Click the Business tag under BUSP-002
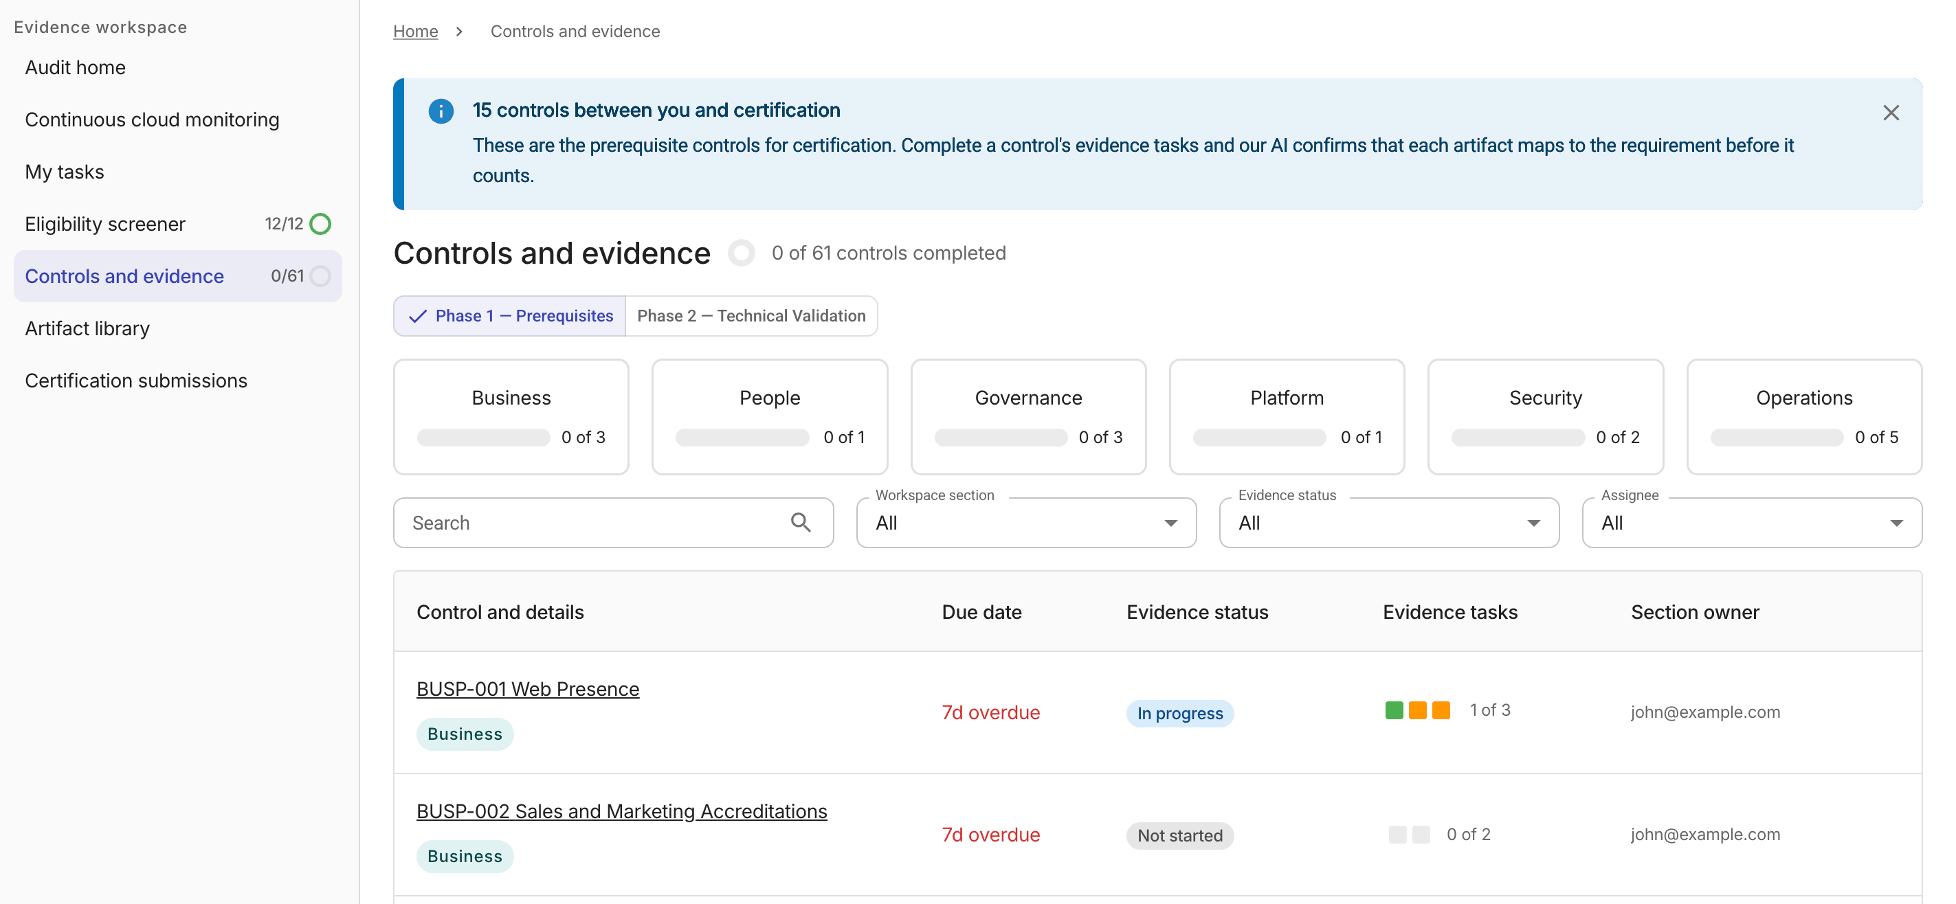The width and height of the screenshot is (1956, 904). [465, 856]
